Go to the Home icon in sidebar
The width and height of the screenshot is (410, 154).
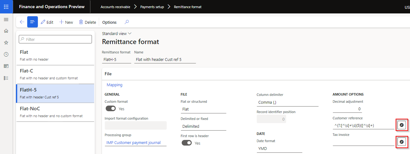click(6, 31)
